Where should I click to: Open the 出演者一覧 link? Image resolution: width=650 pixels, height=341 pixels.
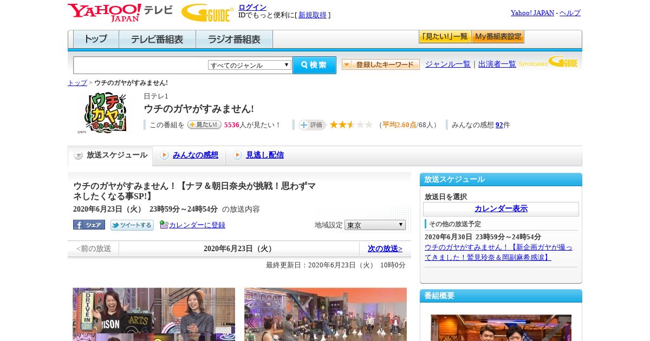point(497,64)
